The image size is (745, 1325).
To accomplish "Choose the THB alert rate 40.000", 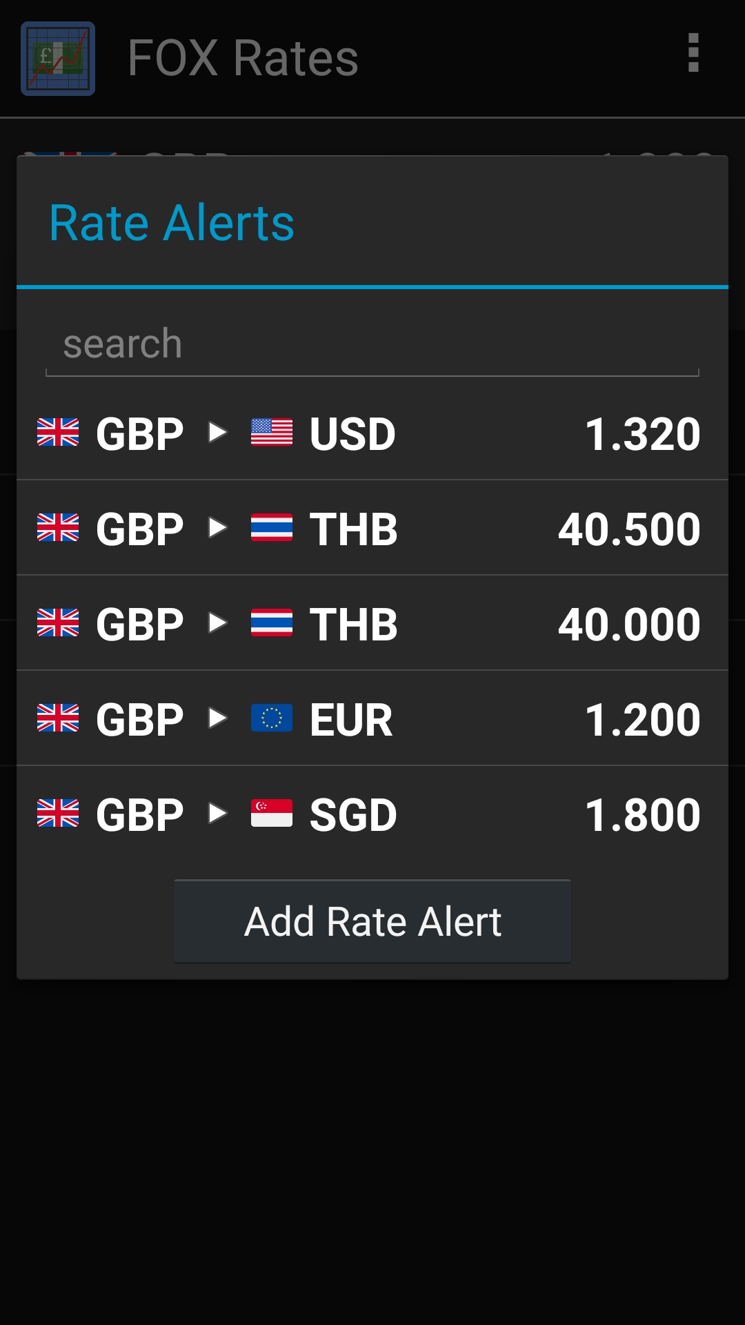I will pos(629,625).
